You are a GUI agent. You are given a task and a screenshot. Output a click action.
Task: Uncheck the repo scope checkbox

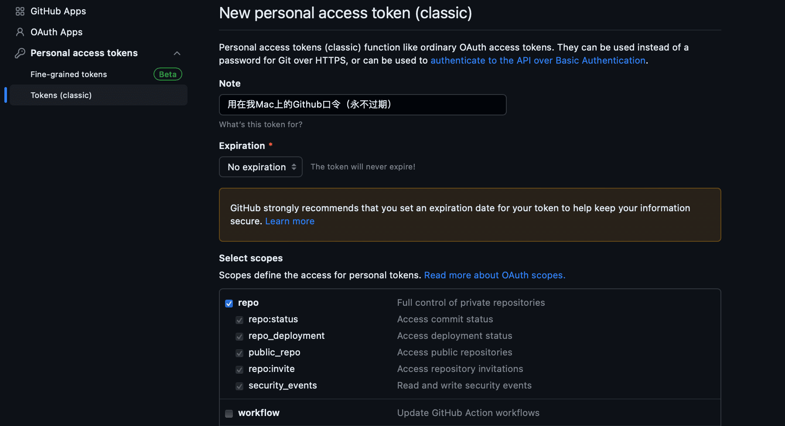coord(229,303)
